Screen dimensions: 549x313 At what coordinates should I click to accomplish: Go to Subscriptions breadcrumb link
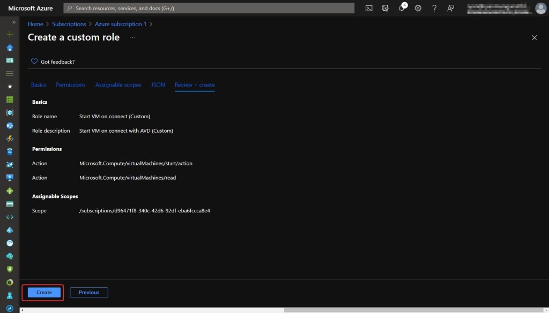pyautogui.click(x=69, y=24)
